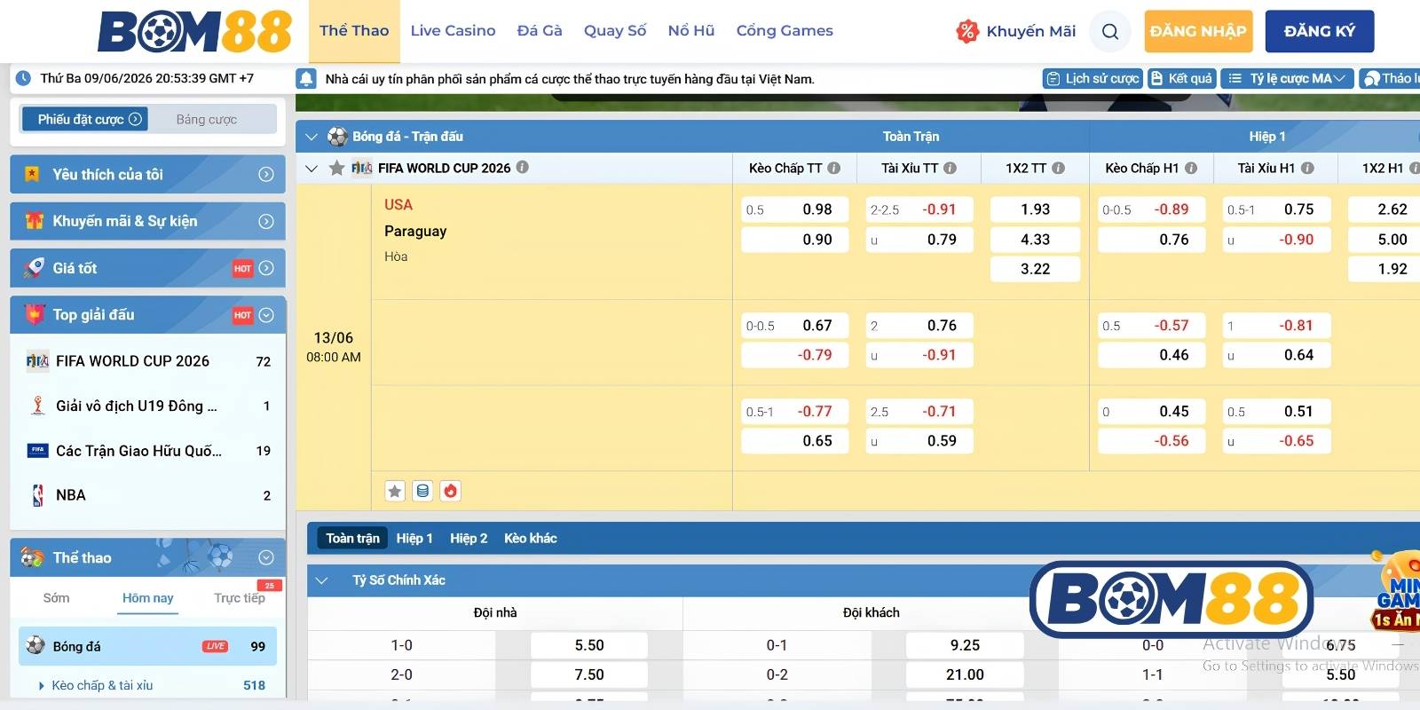Click the BOM88 logo in header
The width and height of the screenshot is (1420, 710).
pyautogui.click(x=195, y=32)
